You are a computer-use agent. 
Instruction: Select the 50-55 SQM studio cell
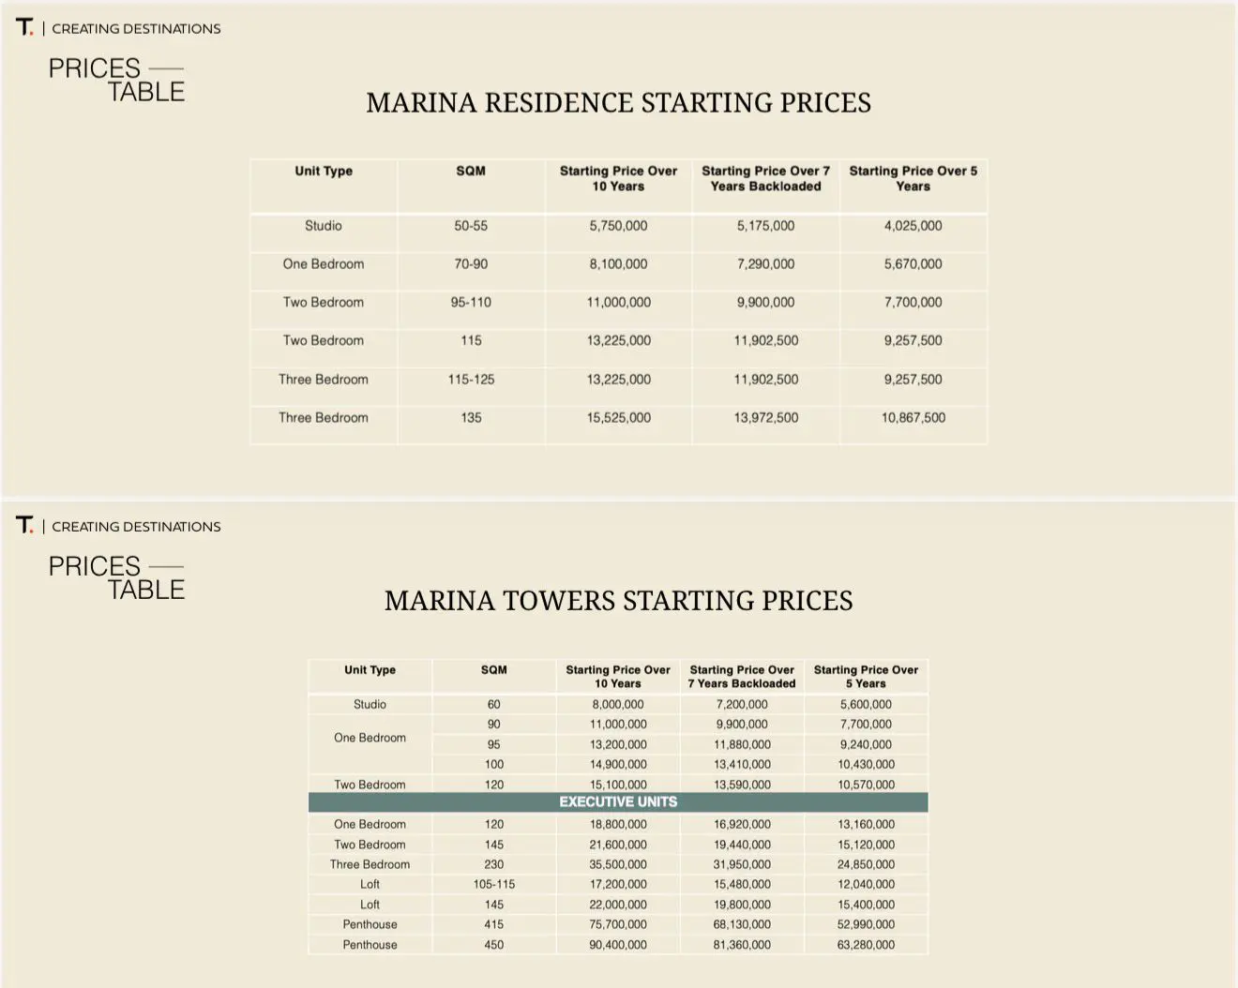(471, 226)
